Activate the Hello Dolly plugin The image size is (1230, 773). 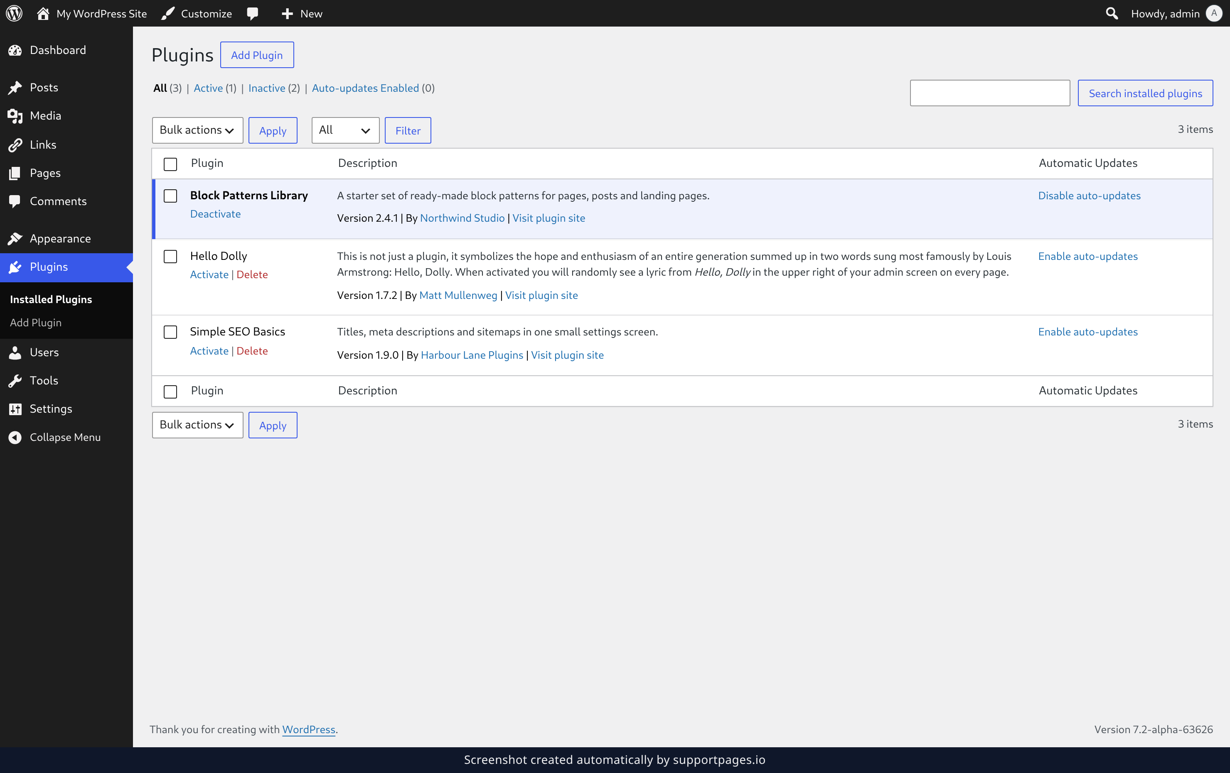[209, 274]
